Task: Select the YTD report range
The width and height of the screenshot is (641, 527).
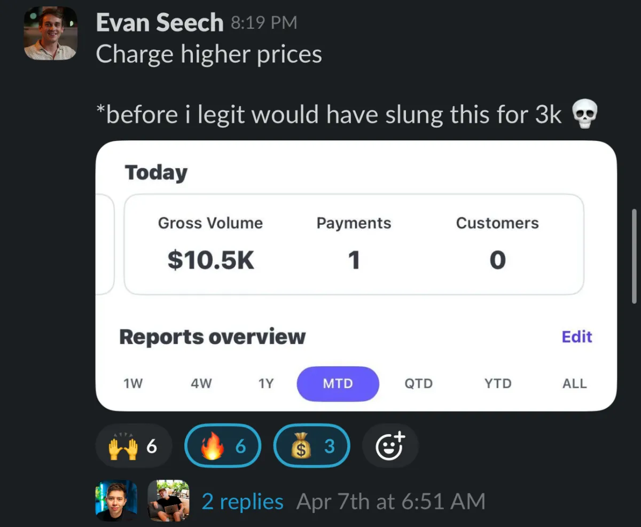Action: pyautogui.click(x=498, y=383)
